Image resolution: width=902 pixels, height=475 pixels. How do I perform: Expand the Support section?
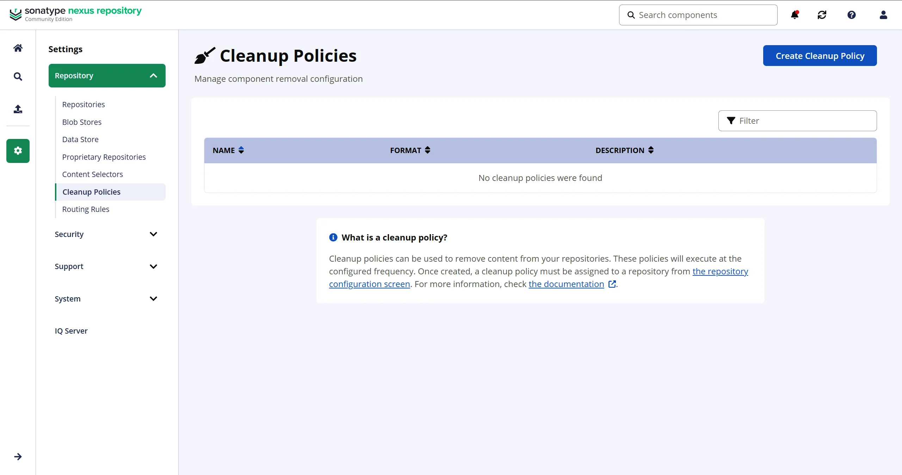point(107,266)
